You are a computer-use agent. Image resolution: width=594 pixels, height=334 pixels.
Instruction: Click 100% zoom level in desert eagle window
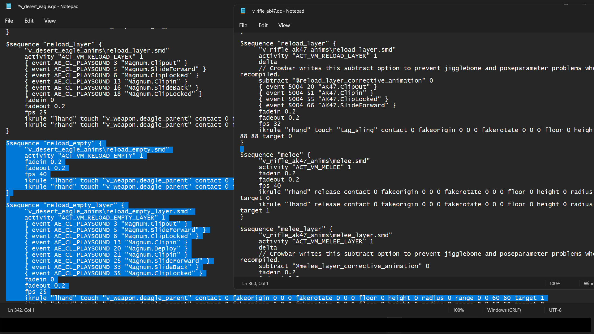pos(458,310)
